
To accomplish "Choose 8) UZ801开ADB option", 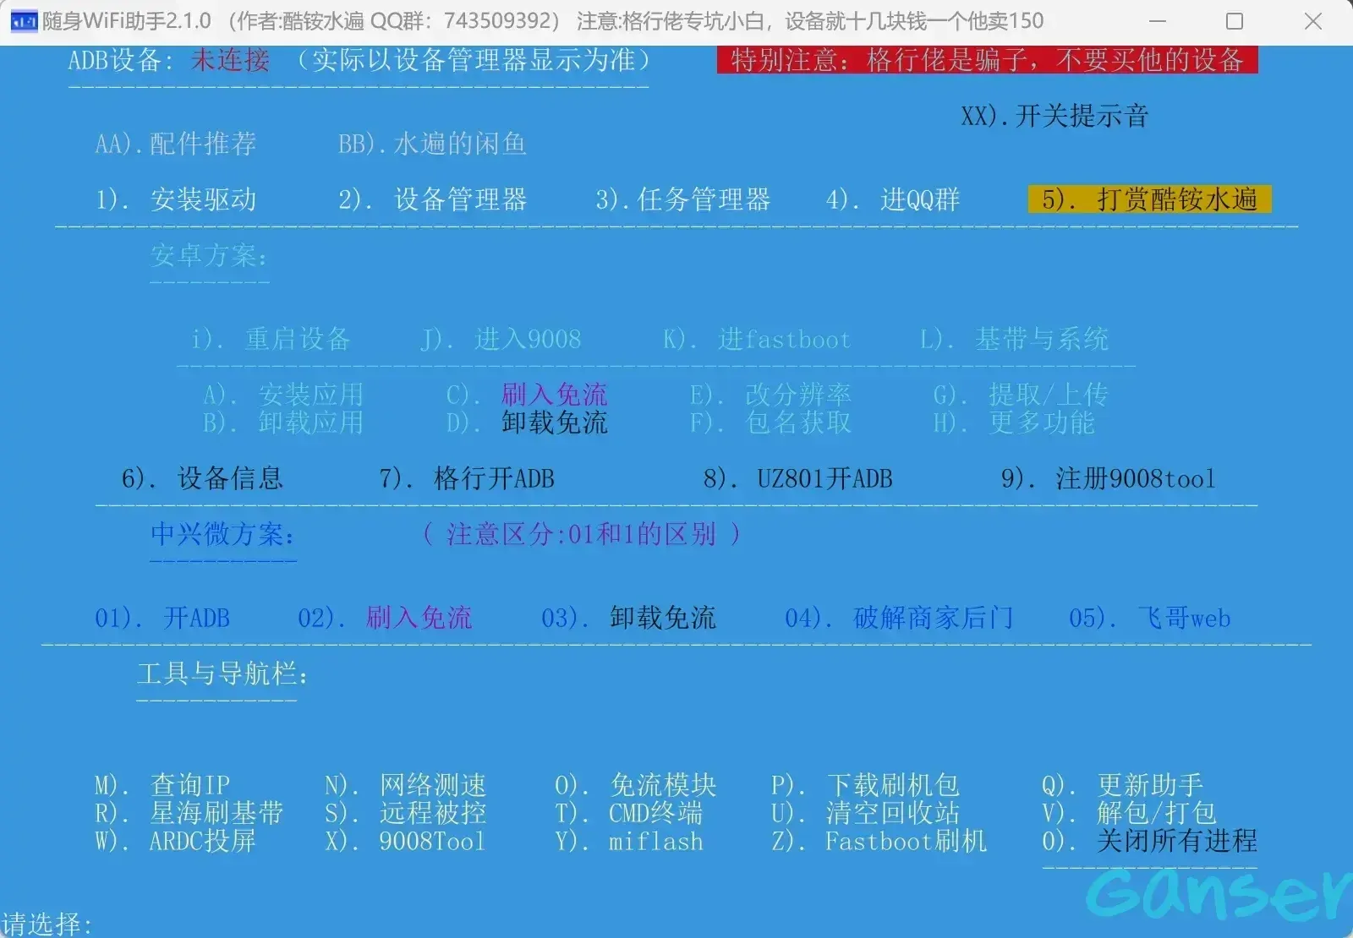I will point(797,479).
